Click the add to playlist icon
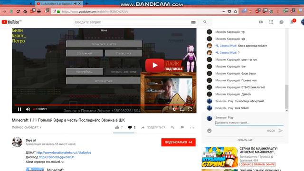304x171 pixels. click(x=172, y=128)
